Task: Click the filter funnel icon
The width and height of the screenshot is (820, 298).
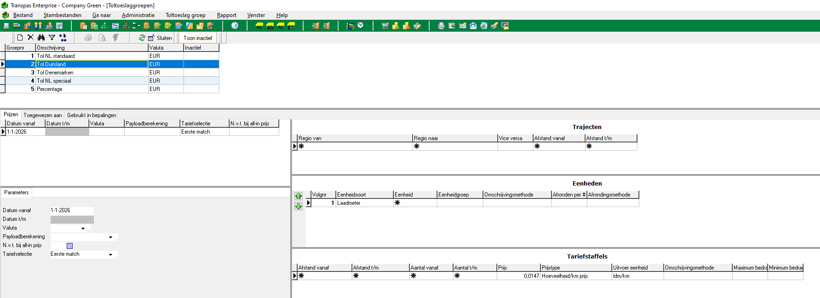Action: pos(52,38)
